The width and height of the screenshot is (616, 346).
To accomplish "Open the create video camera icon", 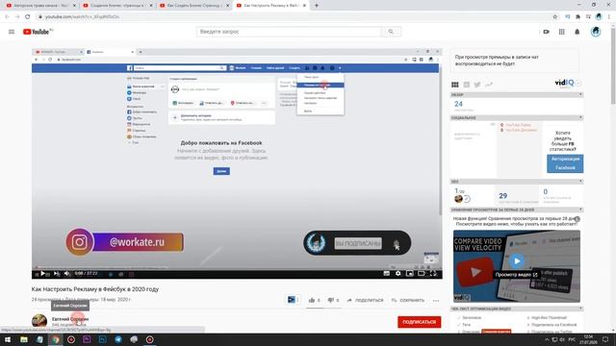I will tap(546, 32).
